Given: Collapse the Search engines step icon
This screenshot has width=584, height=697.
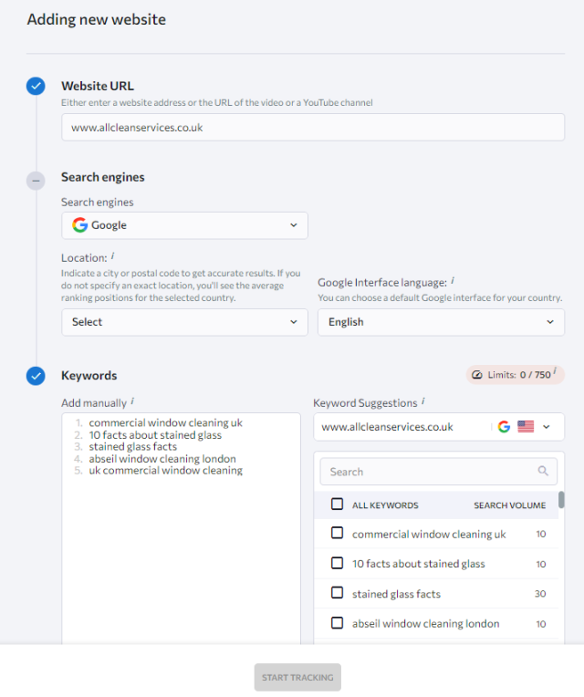Looking at the screenshot, I should tap(36, 181).
